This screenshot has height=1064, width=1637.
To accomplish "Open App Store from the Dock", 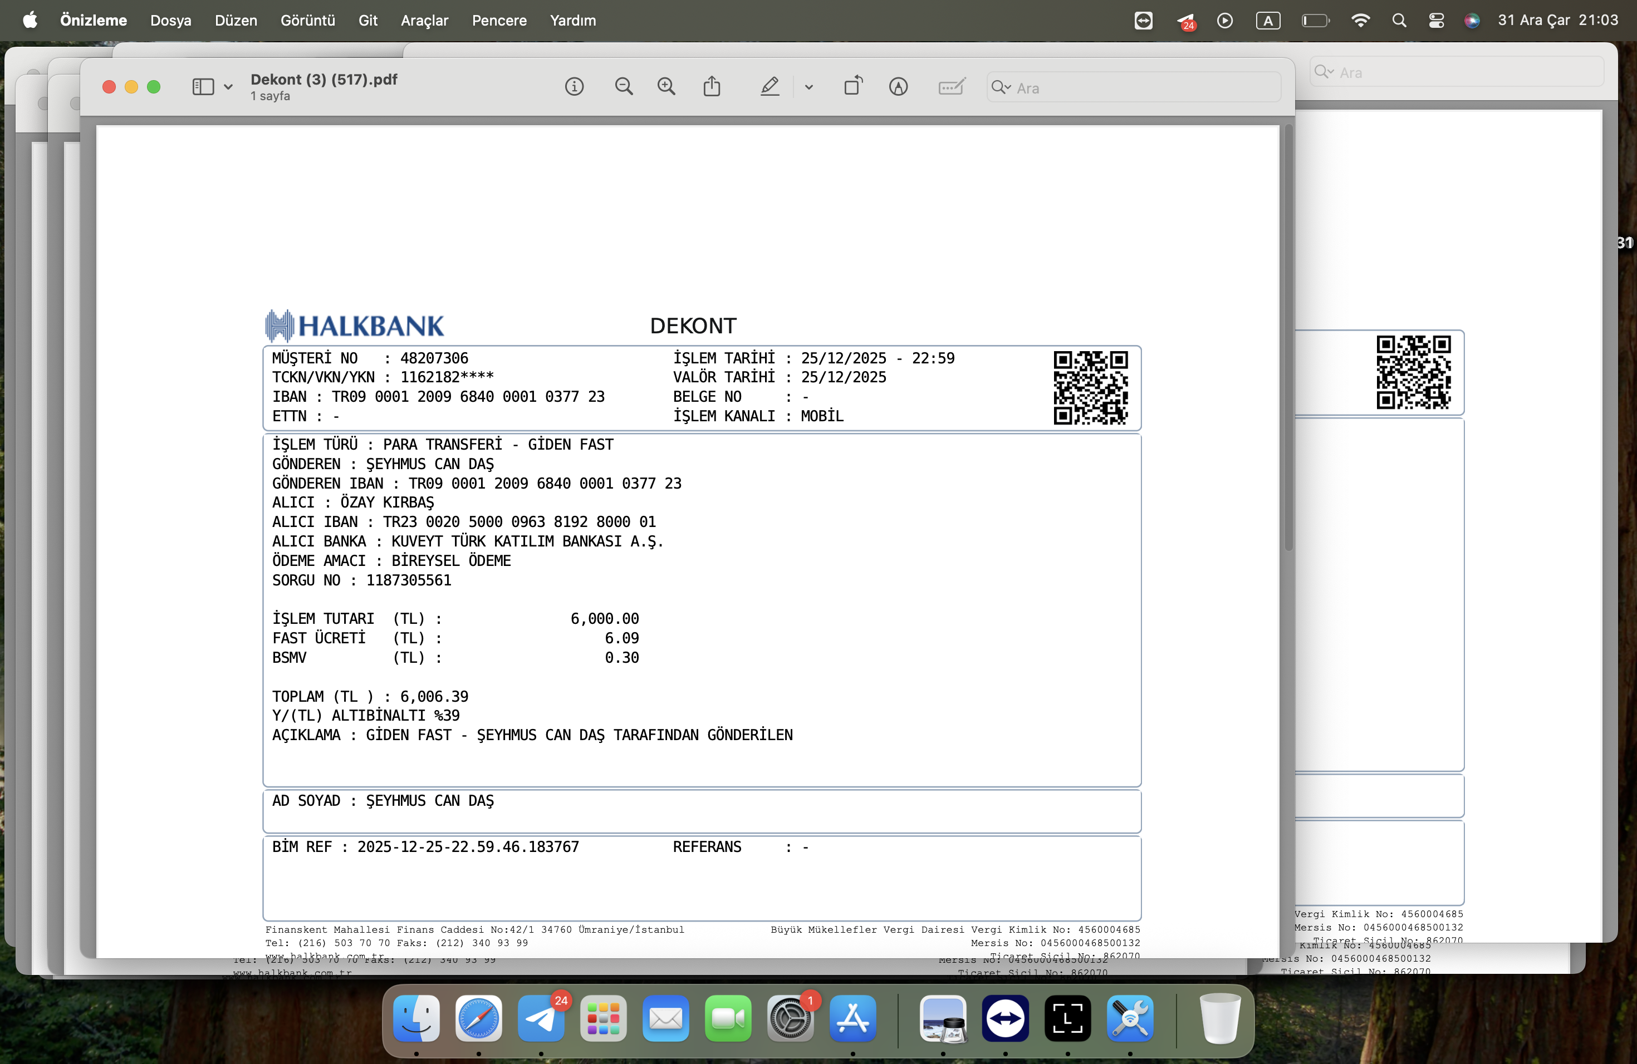I will 853,1018.
